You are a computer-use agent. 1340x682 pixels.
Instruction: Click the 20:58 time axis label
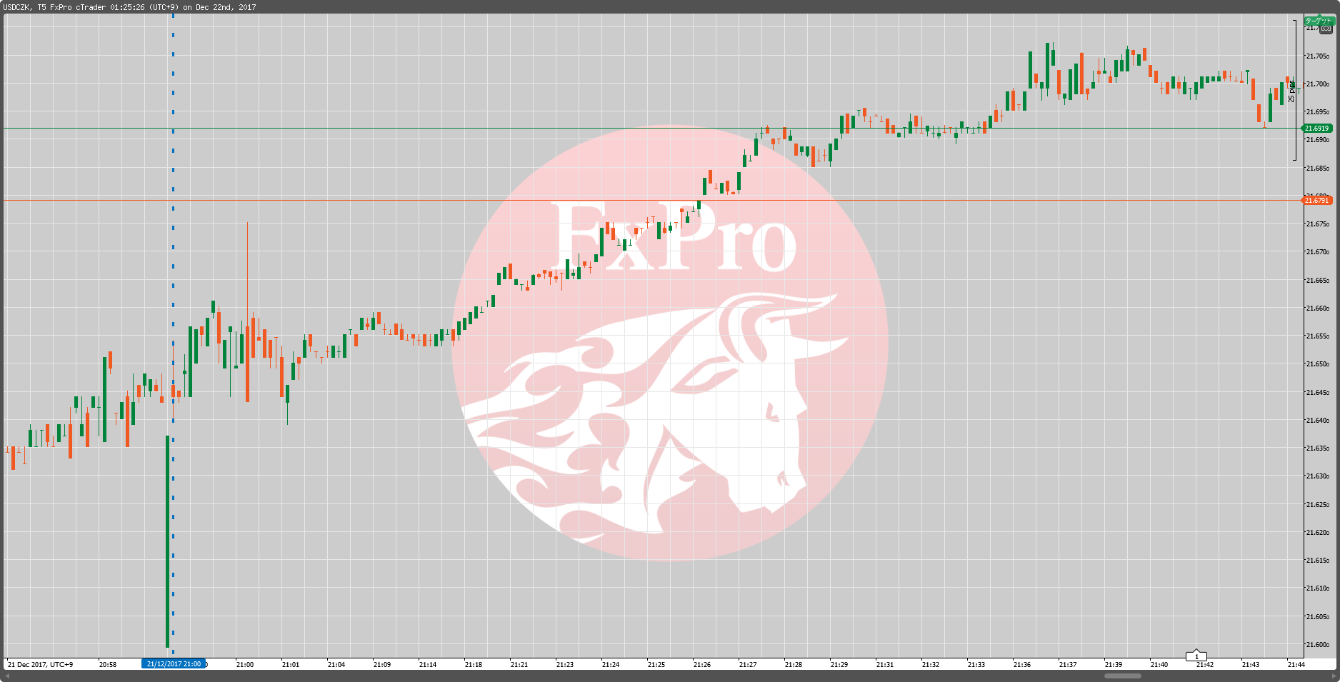coord(108,665)
